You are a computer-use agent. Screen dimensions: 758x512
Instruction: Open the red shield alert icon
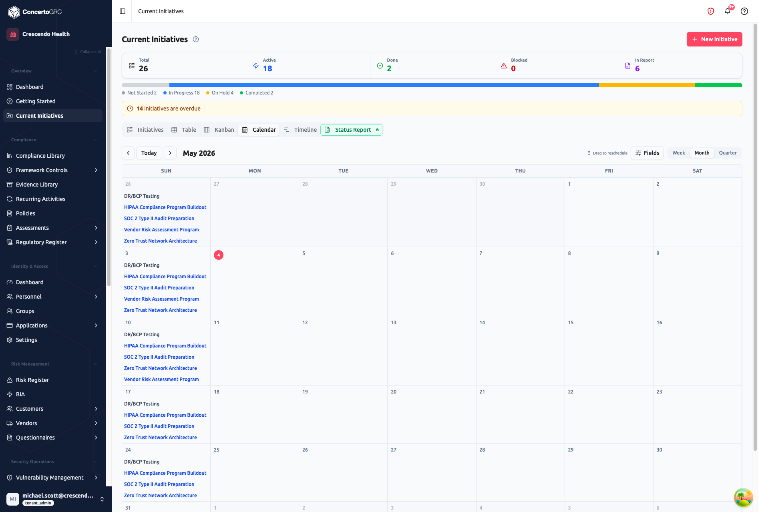coord(711,11)
